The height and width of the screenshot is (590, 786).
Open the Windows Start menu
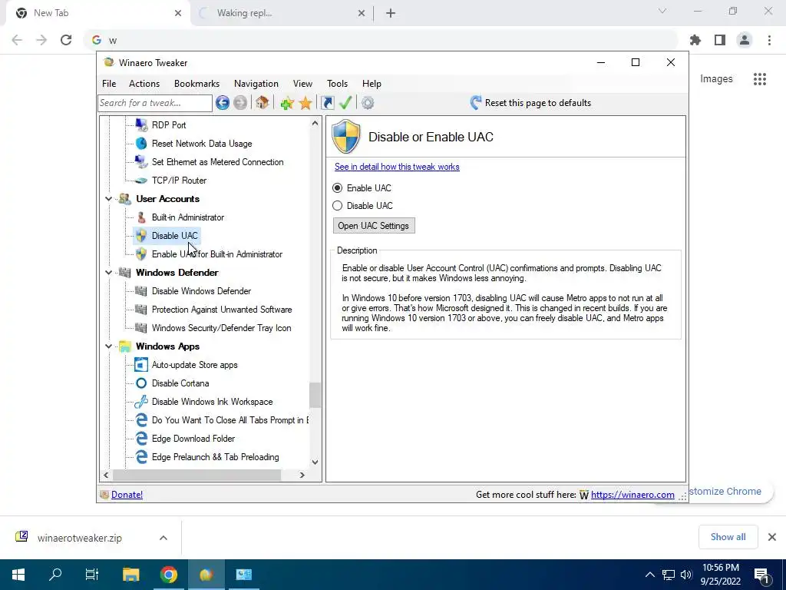pos(18,575)
